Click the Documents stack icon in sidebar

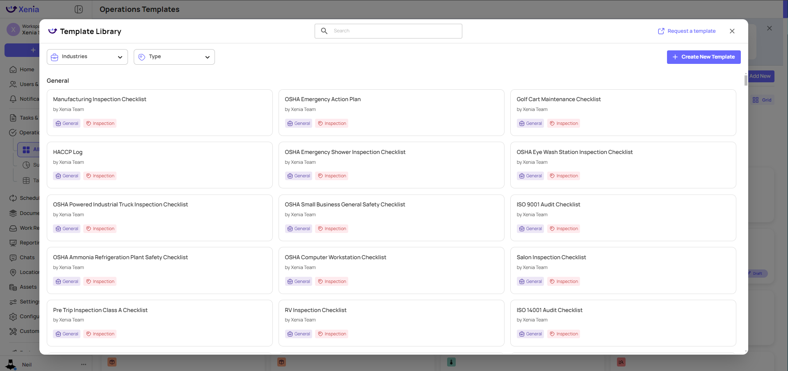[13, 213]
